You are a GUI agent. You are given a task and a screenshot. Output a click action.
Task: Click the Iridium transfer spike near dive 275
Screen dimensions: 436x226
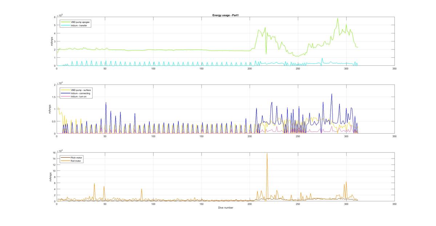tap(322, 58)
